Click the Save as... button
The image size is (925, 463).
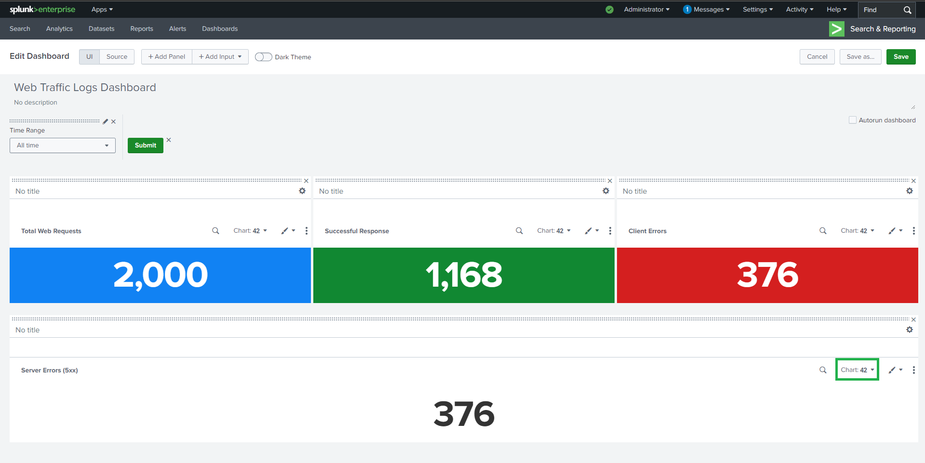tap(860, 57)
